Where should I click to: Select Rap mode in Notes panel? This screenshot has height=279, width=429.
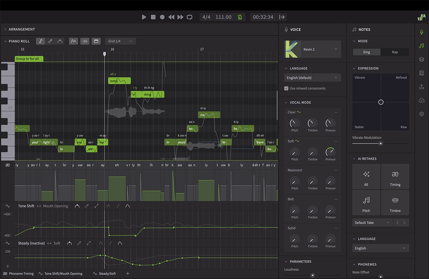(x=395, y=52)
